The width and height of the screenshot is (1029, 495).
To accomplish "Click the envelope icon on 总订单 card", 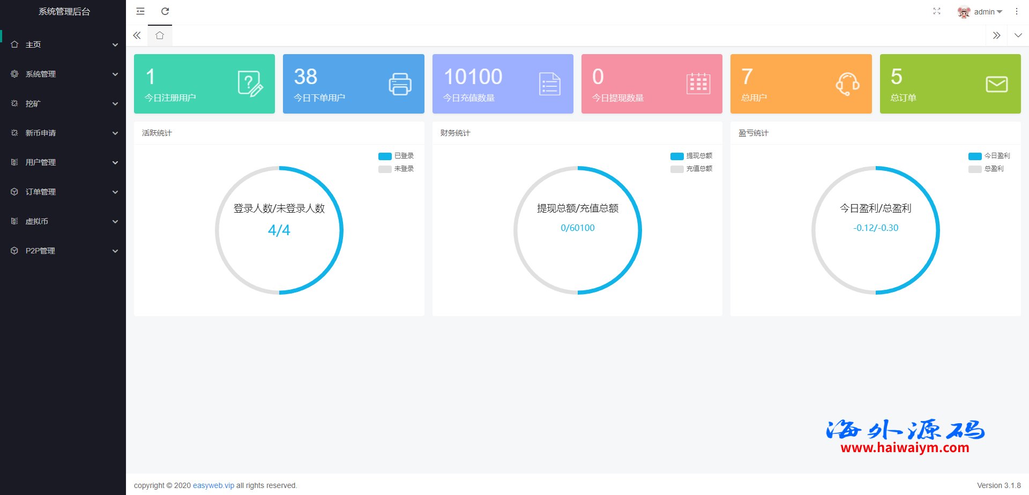I will [x=996, y=84].
